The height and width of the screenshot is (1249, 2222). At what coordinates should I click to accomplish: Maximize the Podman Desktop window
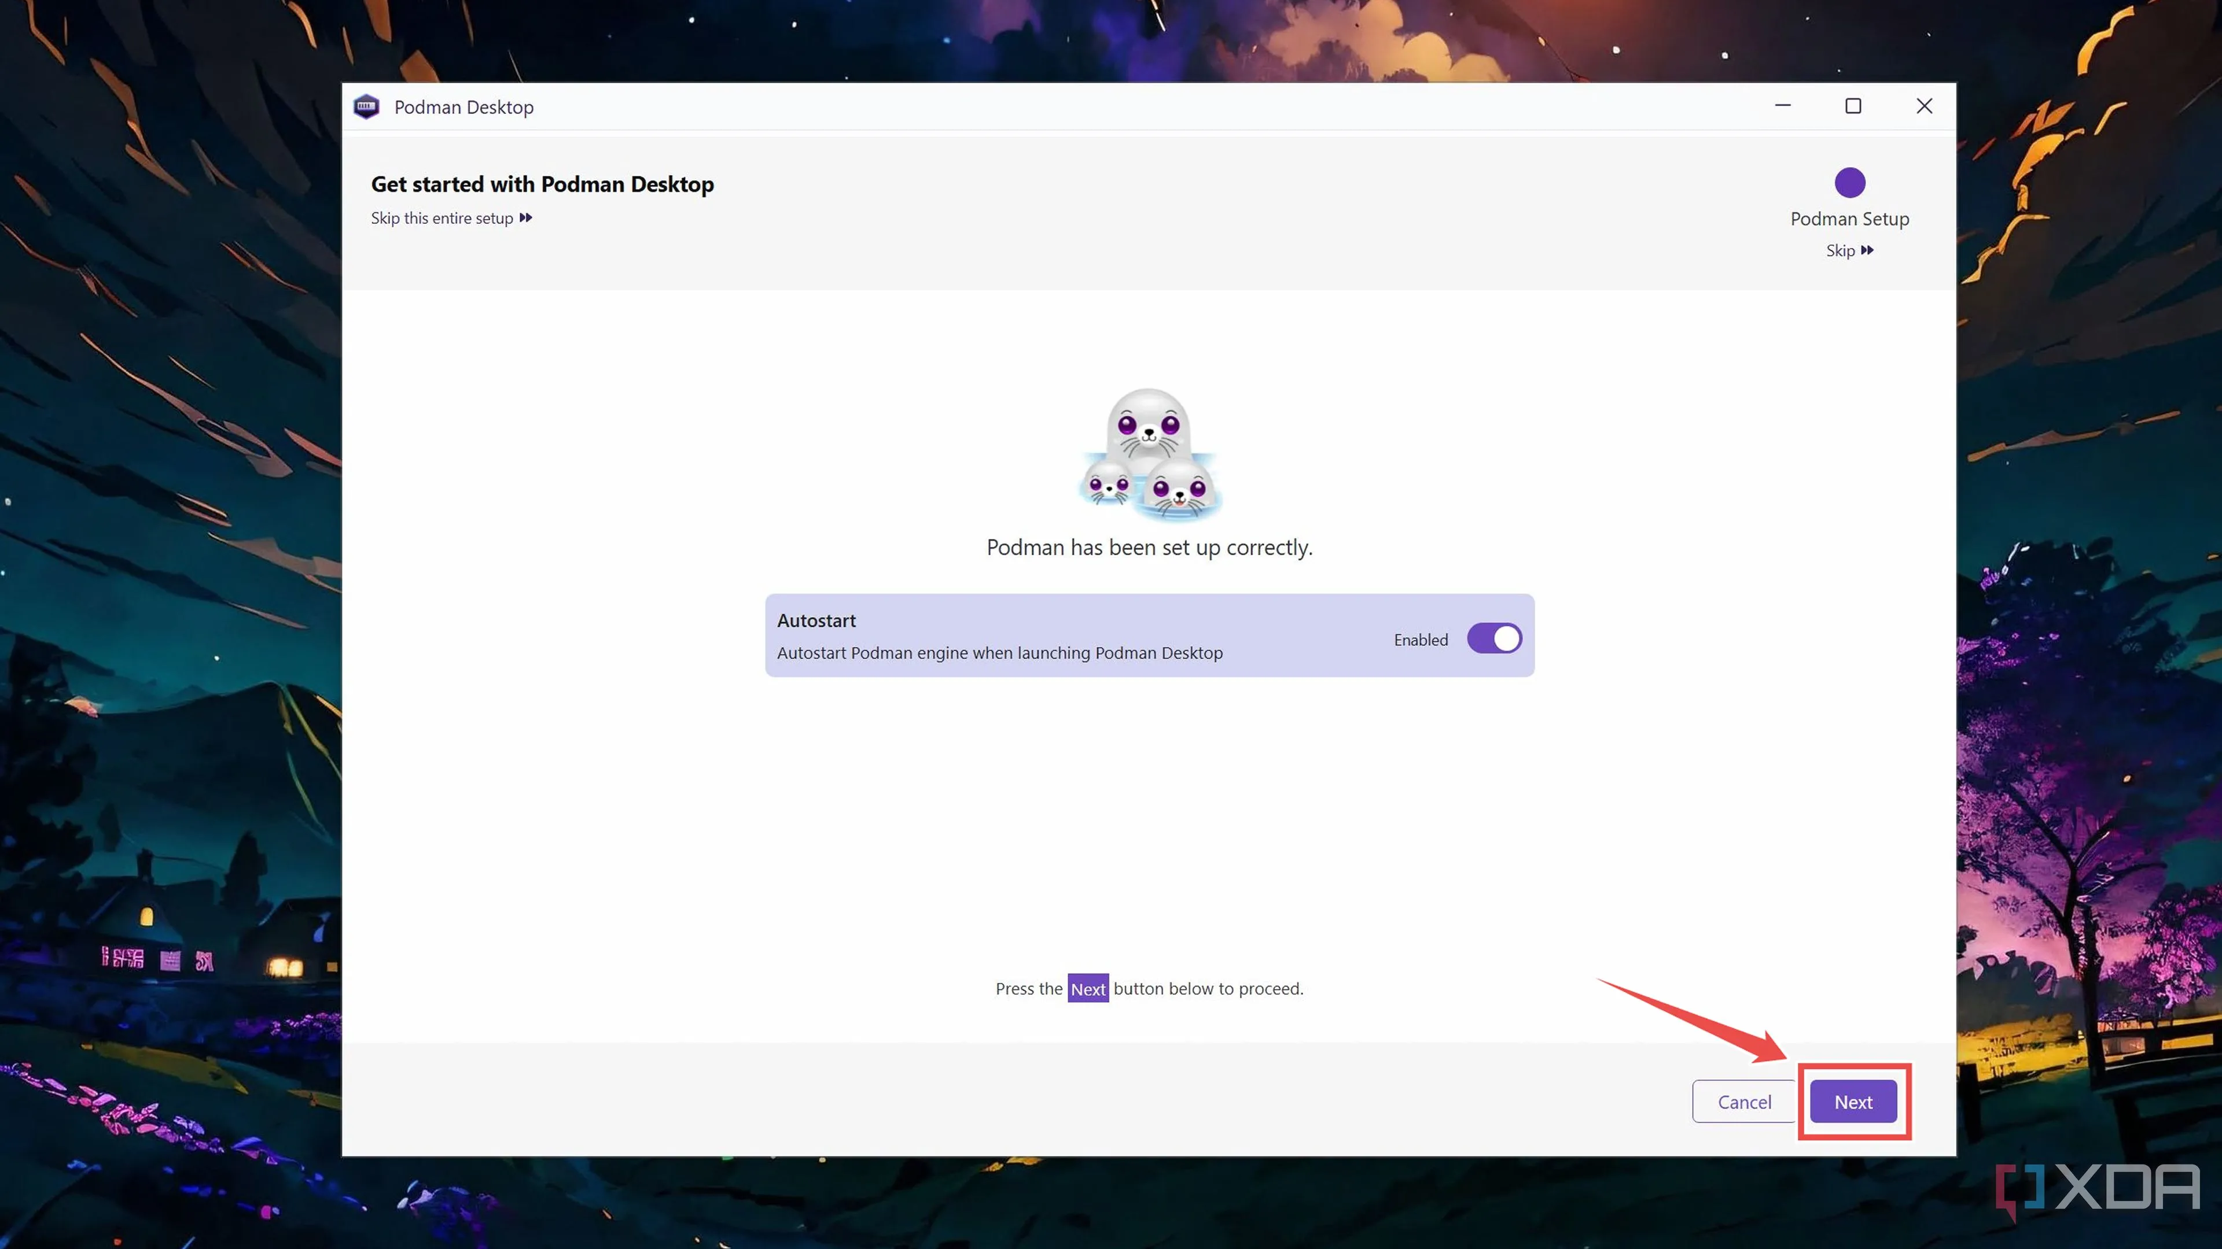tap(1853, 106)
